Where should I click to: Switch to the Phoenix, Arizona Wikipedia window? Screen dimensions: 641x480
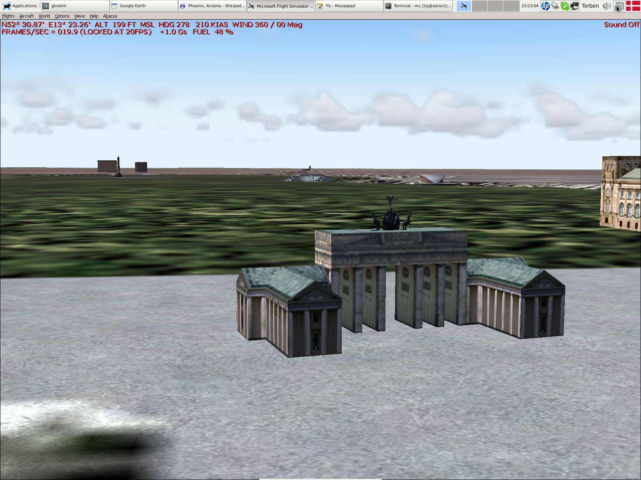point(212,6)
